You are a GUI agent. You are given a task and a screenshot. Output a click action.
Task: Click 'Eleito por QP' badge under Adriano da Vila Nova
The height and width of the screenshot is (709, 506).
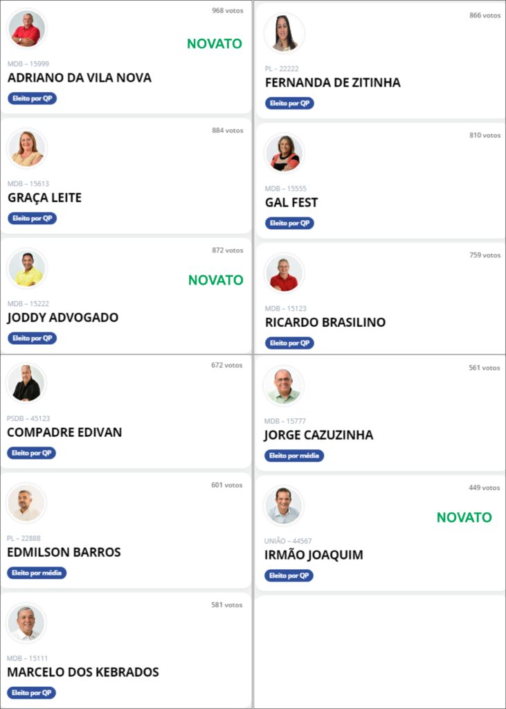32,98
